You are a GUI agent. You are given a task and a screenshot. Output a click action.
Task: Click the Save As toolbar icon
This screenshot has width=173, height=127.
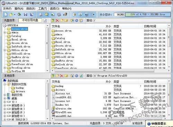31,15
